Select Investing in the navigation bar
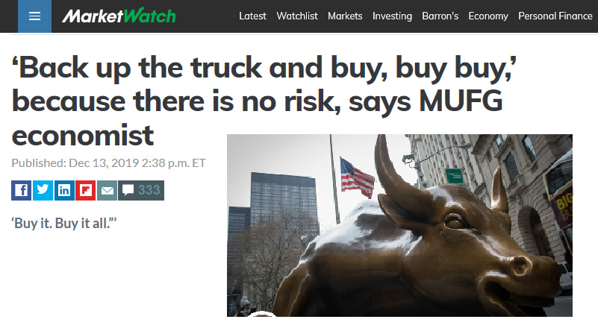The image size is (598, 331). click(392, 16)
